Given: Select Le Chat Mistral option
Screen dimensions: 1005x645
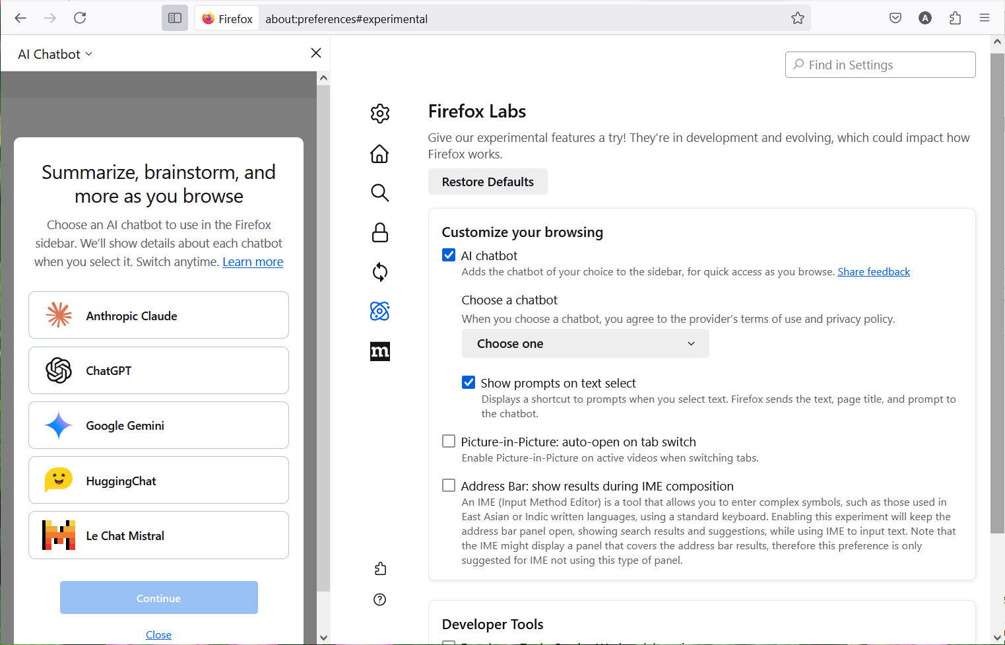Looking at the screenshot, I should (x=158, y=535).
